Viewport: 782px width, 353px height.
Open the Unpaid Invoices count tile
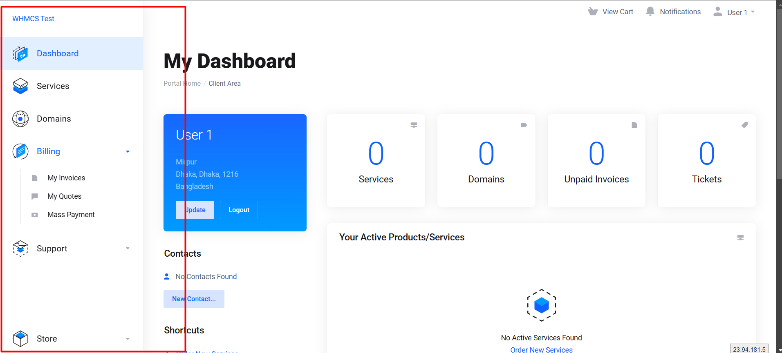[596, 161]
